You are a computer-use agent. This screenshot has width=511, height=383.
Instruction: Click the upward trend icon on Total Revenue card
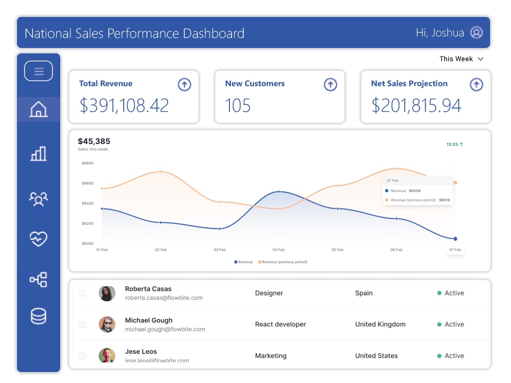[x=184, y=85]
